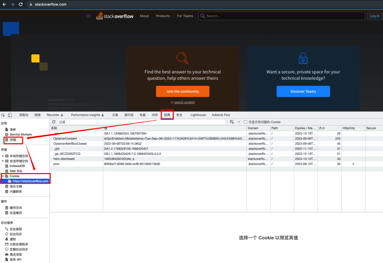This screenshot has width=383, height=263.
Task: Click the Web SQL database icon
Action: [x=7, y=171]
